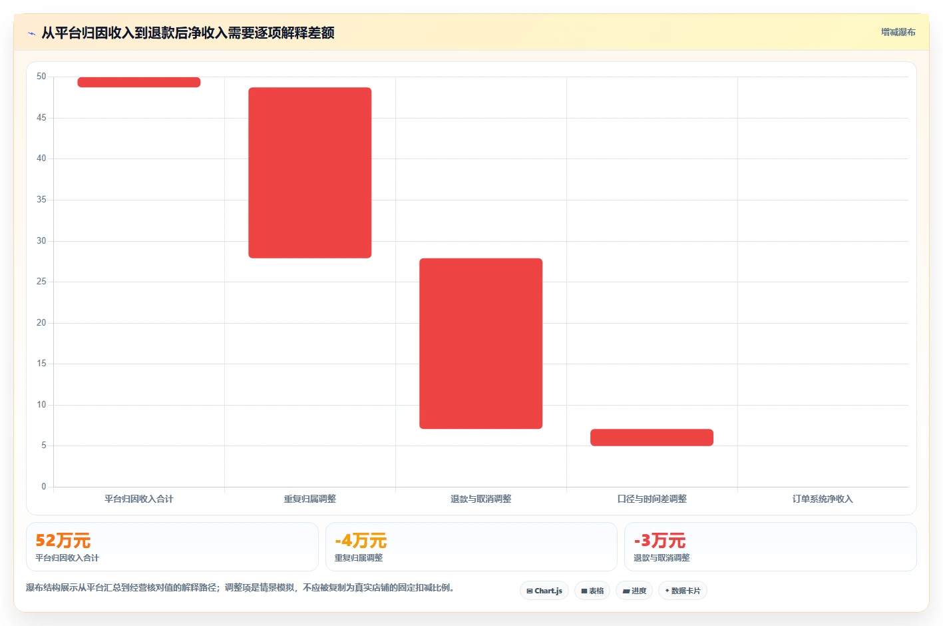This screenshot has width=943, height=626.
Task: Click the y-axis value 10
Action: coord(41,405)
